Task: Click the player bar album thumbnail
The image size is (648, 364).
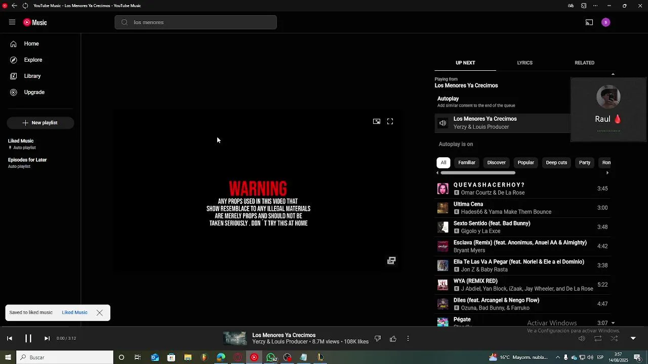Action: point(235,339)
